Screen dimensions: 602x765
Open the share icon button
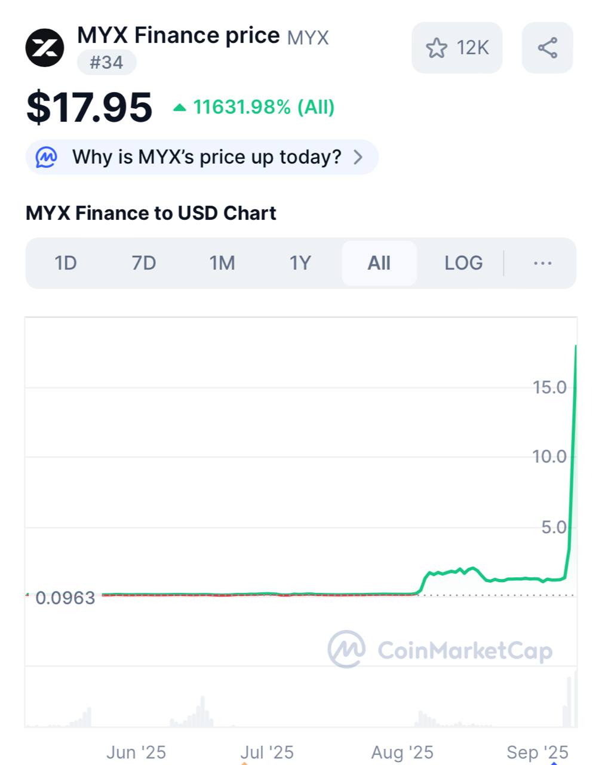click(x=548, y=48)
